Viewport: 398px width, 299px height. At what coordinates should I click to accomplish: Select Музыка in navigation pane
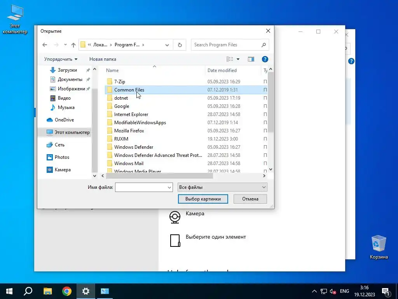coord(66,107)
